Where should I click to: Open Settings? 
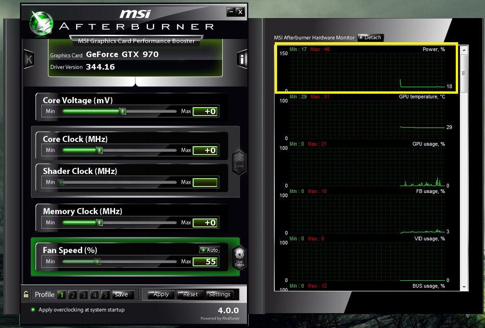[x=220, y=294]
